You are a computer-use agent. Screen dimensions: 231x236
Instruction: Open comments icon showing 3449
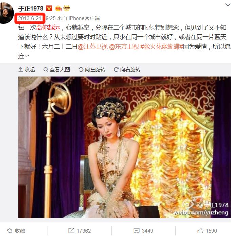point(137,231)
